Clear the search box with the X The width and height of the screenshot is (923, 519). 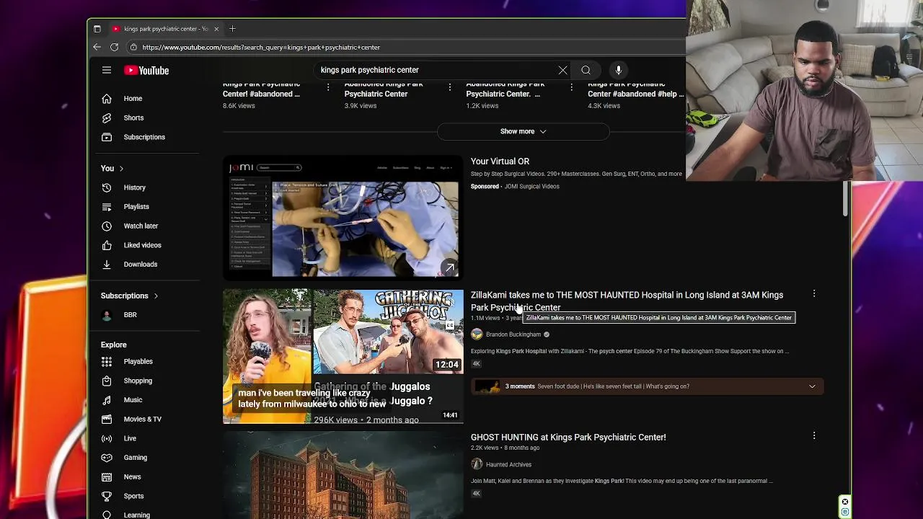[x=562, y=70]
